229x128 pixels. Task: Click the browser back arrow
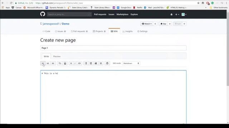click(3, 3)
